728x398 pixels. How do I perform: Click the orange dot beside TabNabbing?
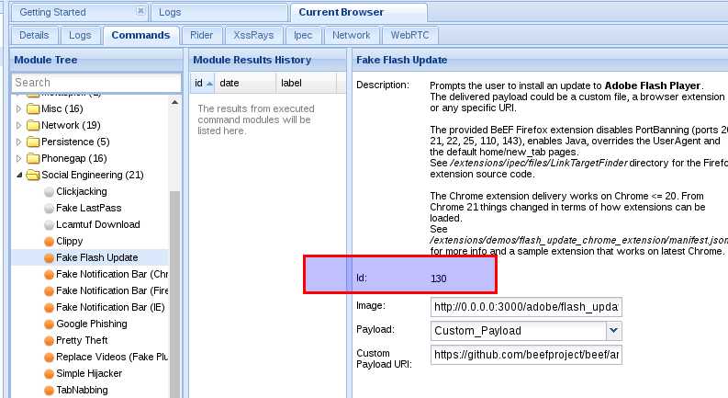tap(49, 391)
